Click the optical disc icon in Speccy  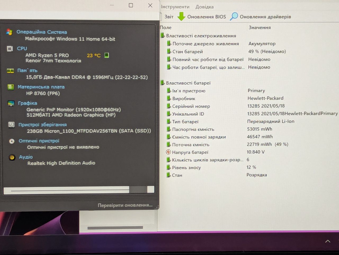tap(12, 141)
